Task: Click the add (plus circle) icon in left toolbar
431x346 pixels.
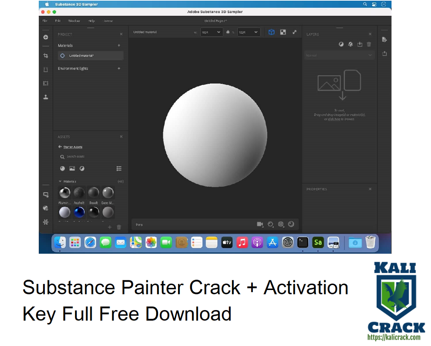Action: 46,37
